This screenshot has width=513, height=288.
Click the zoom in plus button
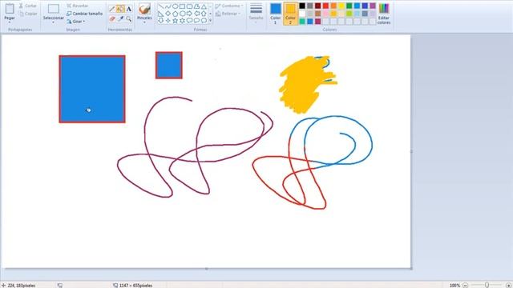click(508, 285)
